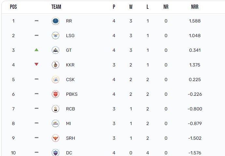The width and height of the screenshot is (225, 156).
Task: Open the RR team name link
Action: 69,21
